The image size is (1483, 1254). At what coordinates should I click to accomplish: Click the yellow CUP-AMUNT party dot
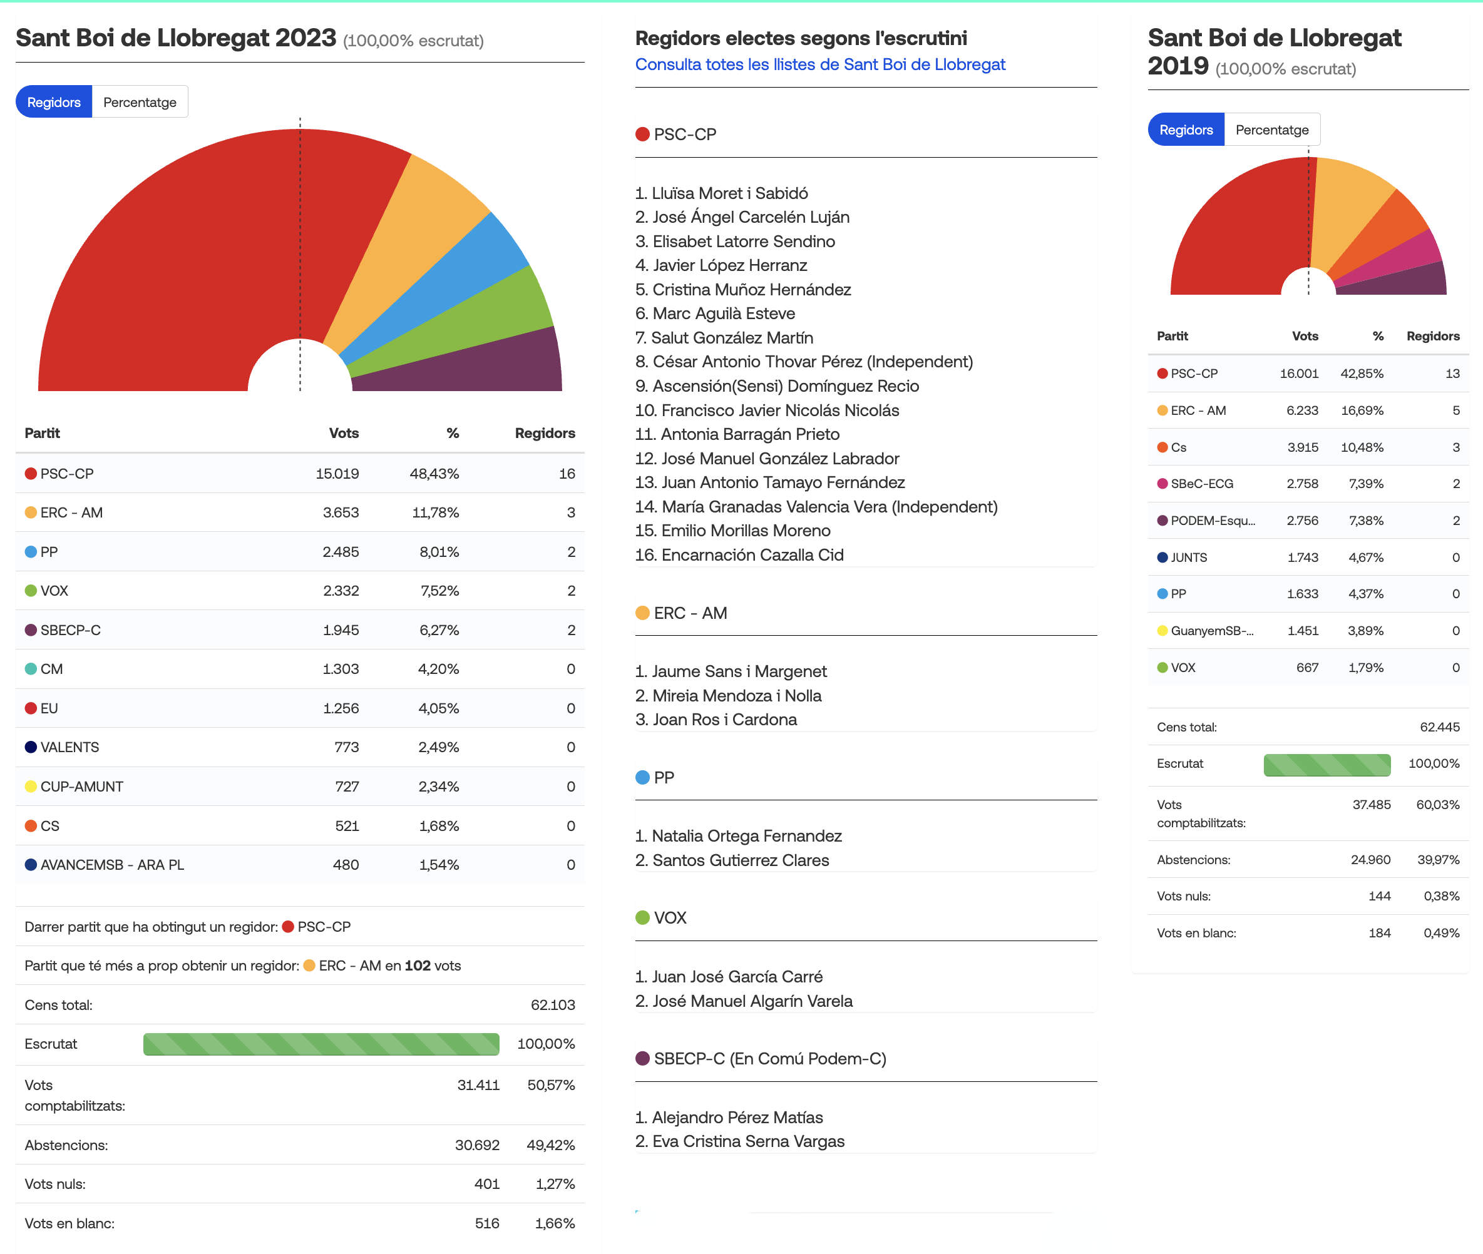point(31,786)
